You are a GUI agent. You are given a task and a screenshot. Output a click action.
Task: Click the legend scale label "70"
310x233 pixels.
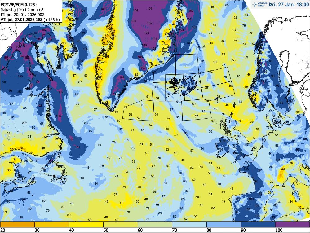point(175,230)
